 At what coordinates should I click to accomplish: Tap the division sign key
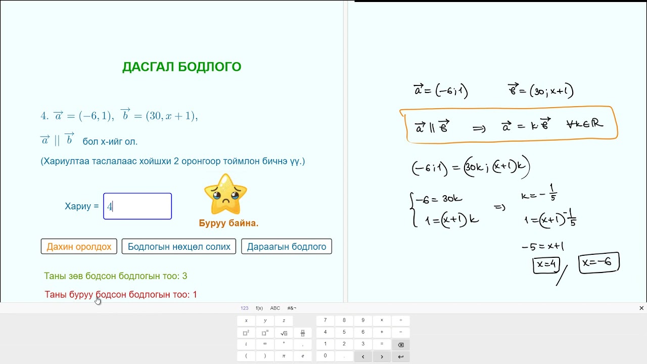401,320
